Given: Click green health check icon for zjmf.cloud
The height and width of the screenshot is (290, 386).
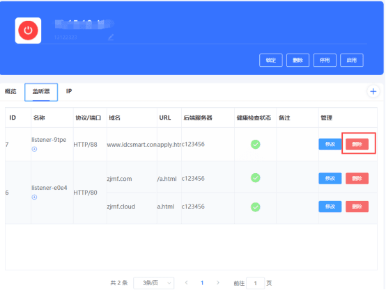Looking at the screenshot, I should [255, 207].
